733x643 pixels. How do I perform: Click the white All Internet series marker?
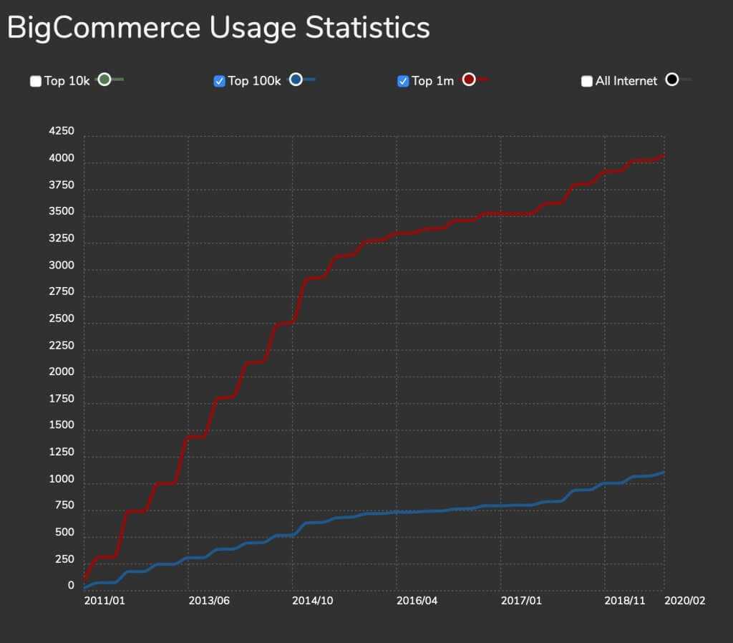tap(671, 80)
